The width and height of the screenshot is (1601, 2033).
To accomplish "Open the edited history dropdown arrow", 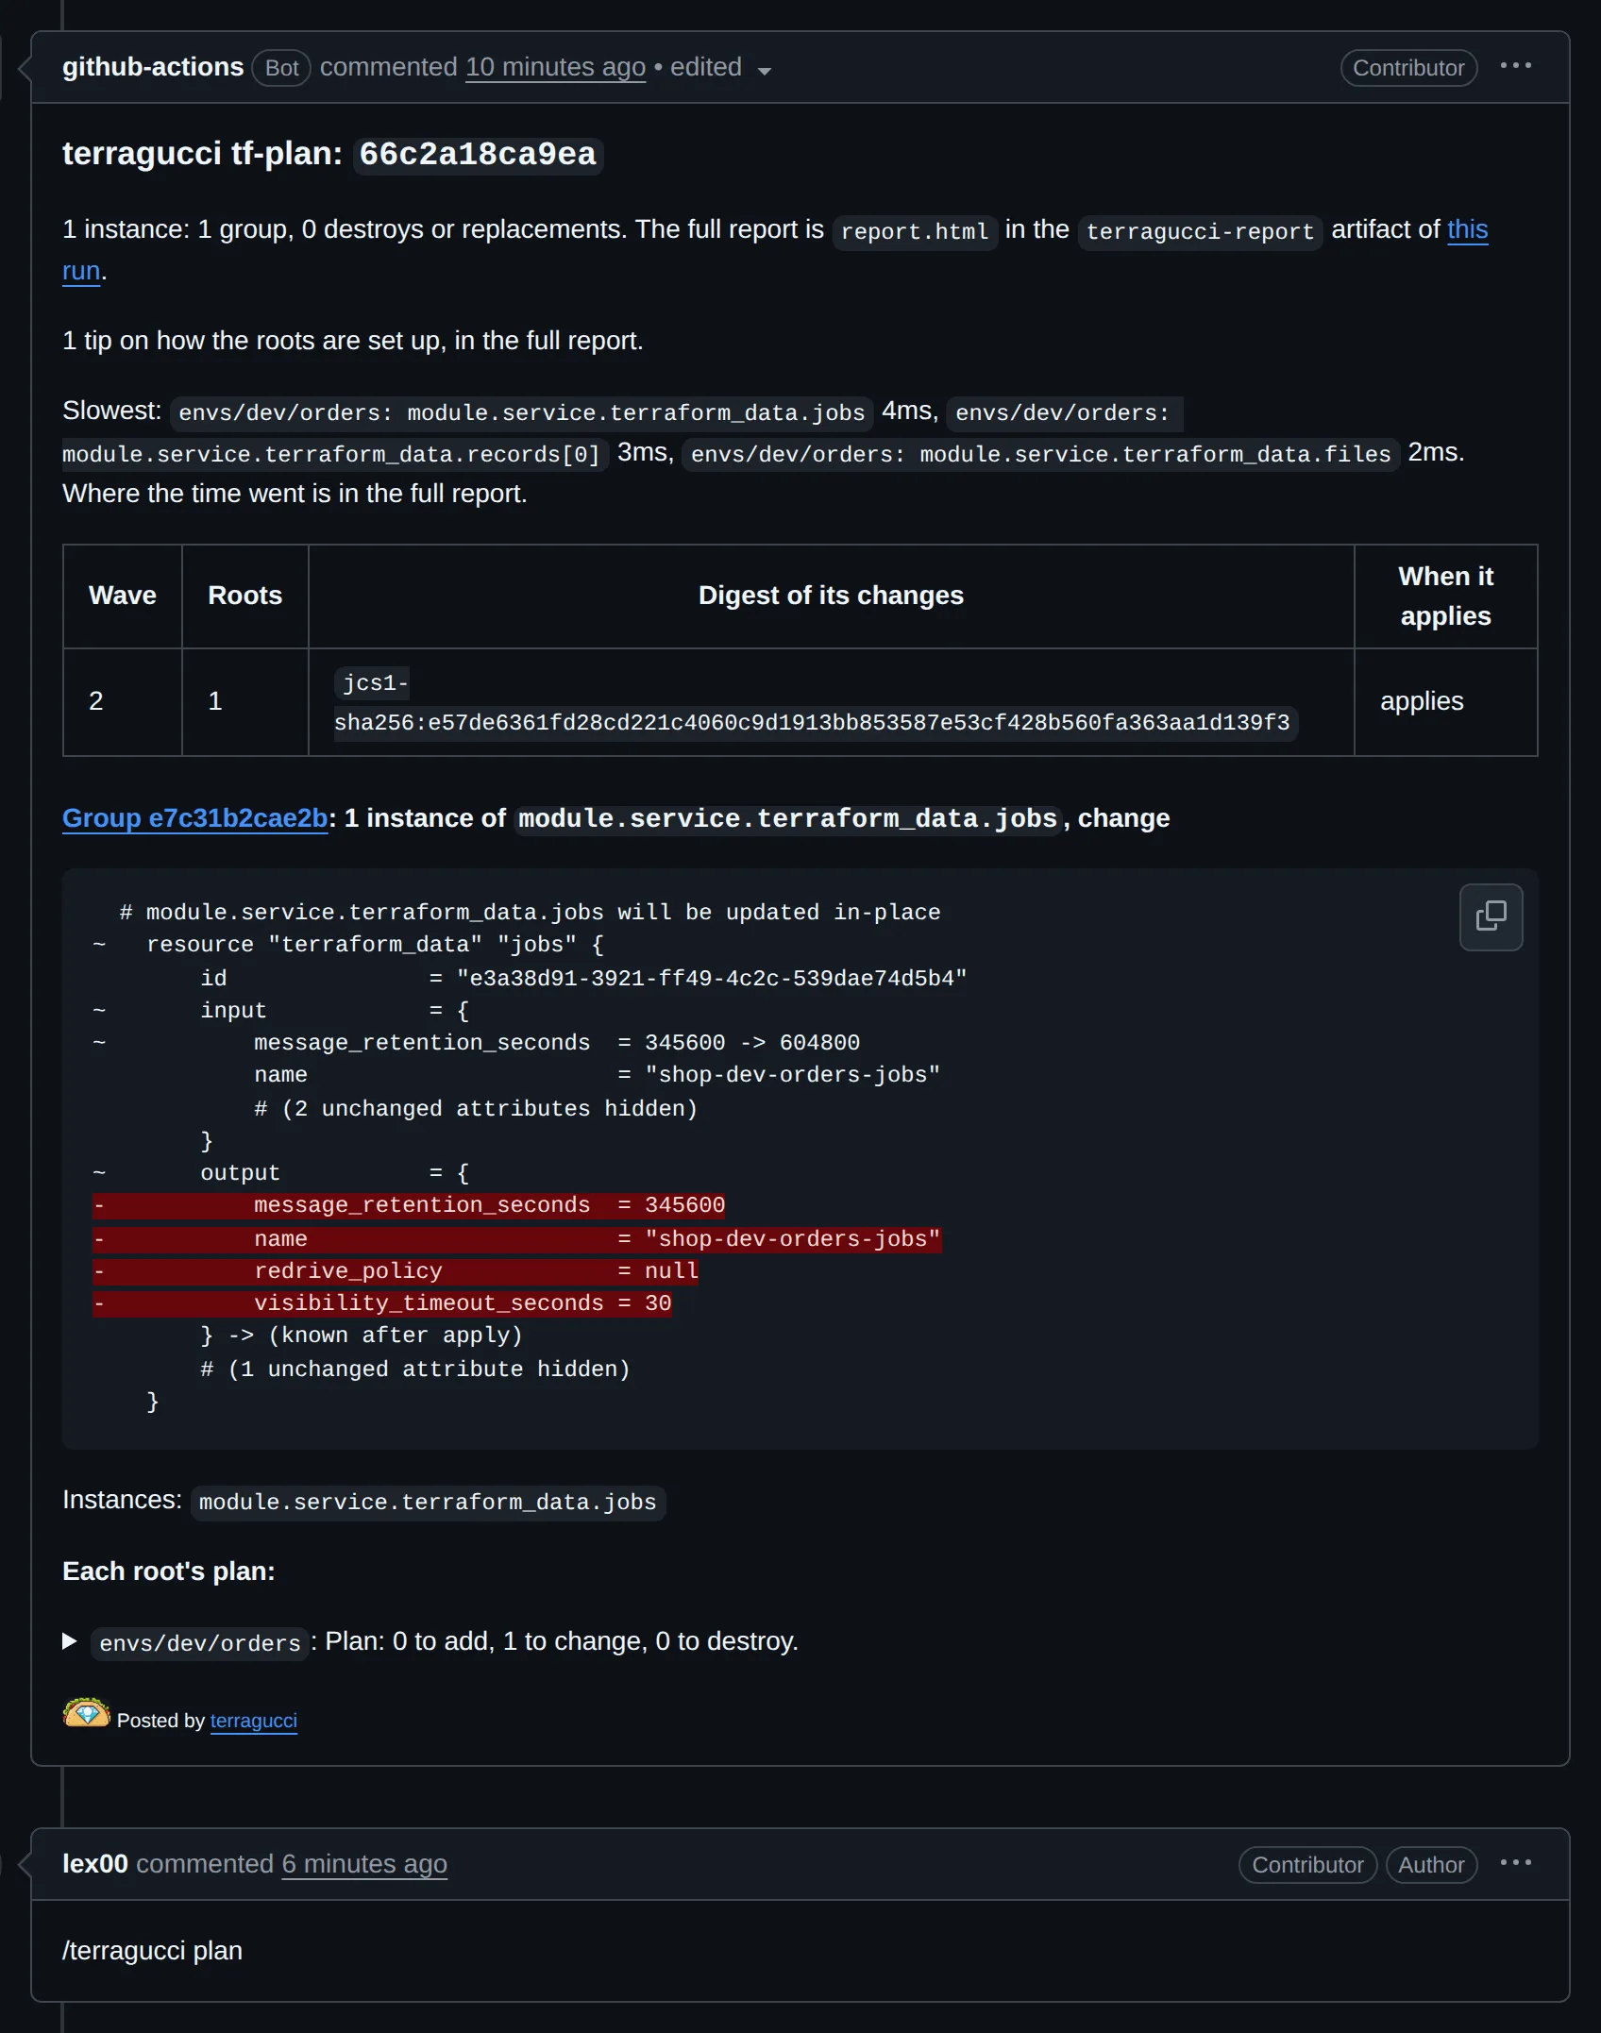I will (765, 71).
